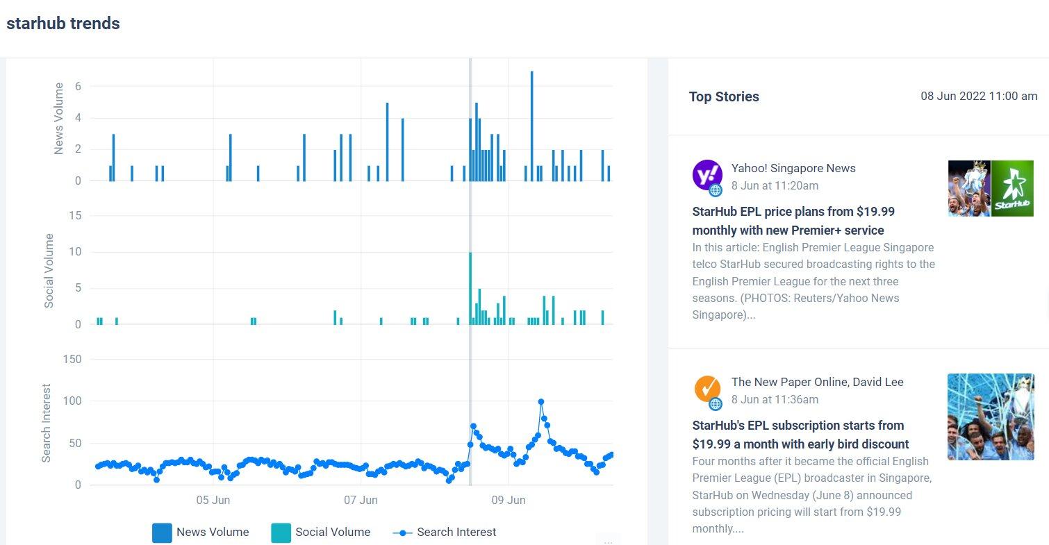Click the purple Yahoo logo icon

pyautogui.click(x=707, y=174)
